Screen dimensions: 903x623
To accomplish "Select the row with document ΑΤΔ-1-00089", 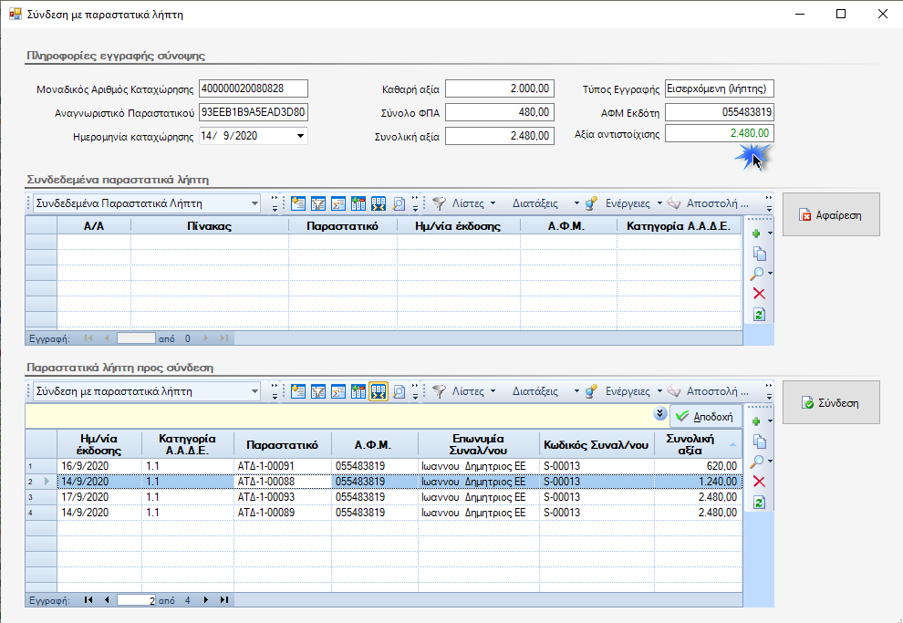I will [x=383, y=513].
